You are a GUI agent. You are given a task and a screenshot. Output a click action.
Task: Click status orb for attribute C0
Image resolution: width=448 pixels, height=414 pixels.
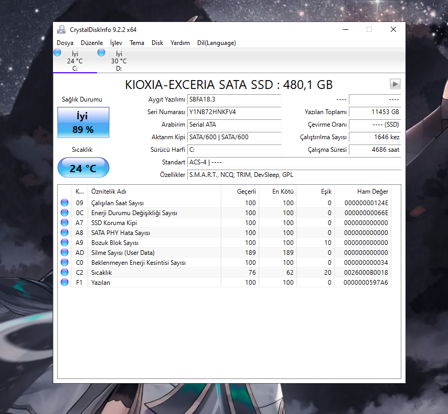point(65,262)
